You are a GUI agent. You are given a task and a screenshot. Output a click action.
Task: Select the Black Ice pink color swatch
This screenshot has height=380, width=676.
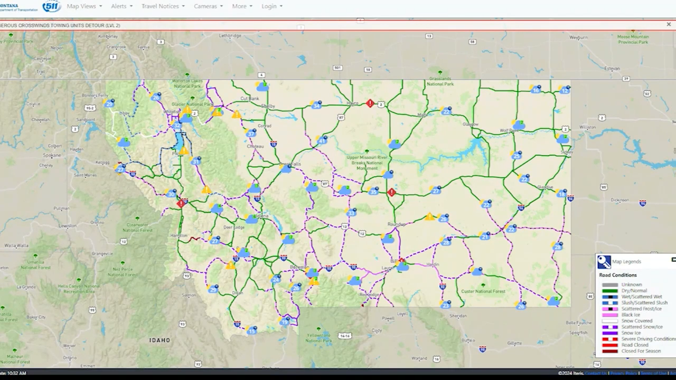click(610, 315)
